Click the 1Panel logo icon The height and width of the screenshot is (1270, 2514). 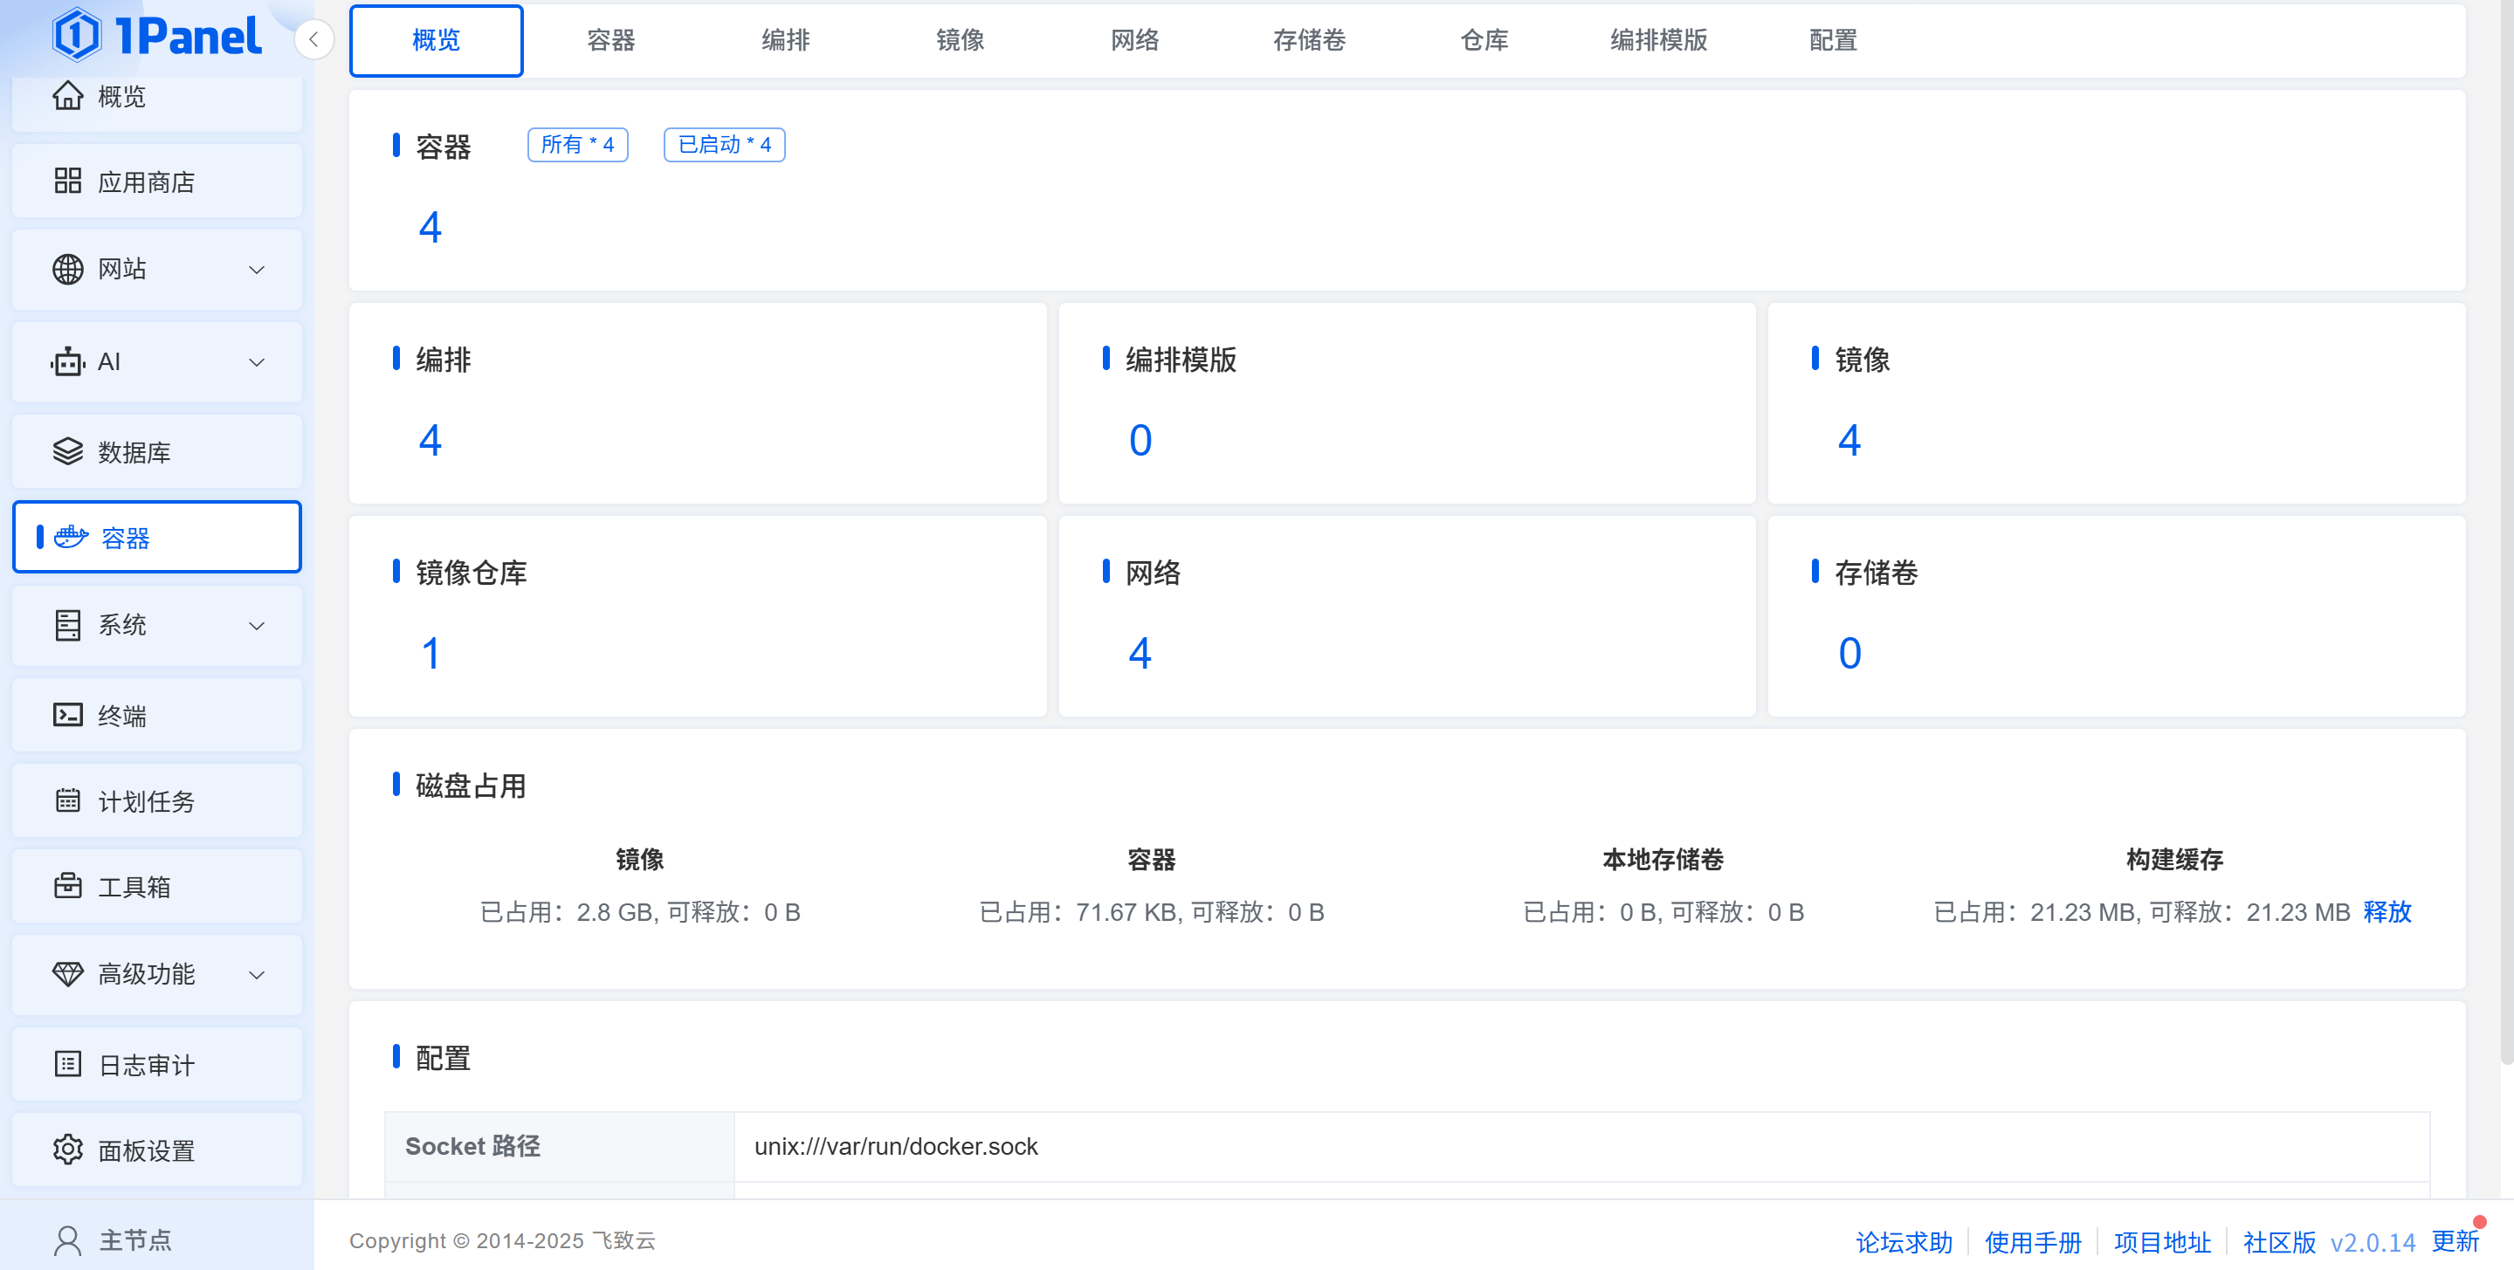coord(76,36)
